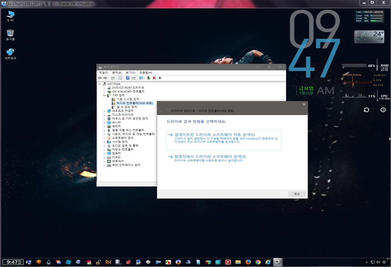Expand the 네트워크 어댑터 node

(105, 111)
